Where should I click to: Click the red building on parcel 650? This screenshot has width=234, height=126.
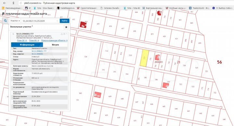[x=98, y=95]
